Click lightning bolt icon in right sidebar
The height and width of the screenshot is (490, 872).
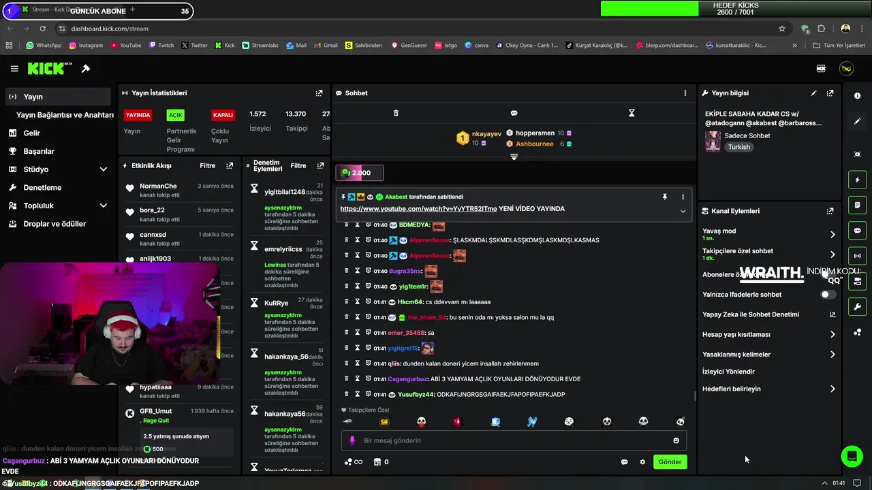pos(857,180)
